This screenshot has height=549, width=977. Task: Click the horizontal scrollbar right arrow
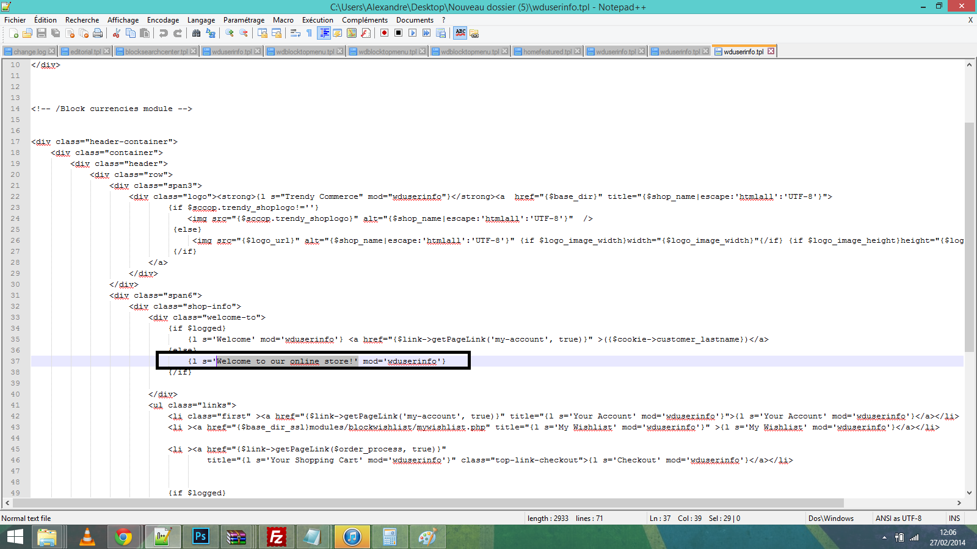(959, 503)
